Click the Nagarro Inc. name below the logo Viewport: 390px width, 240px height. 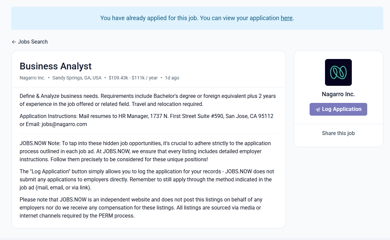pyautogui.click(x=338, y=94)
